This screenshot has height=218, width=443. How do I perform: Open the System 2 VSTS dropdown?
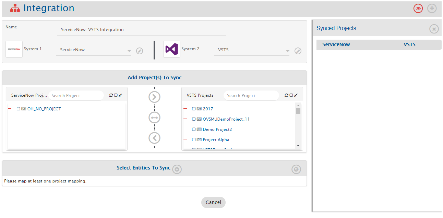pyautogui.click(x=287, y=51)
